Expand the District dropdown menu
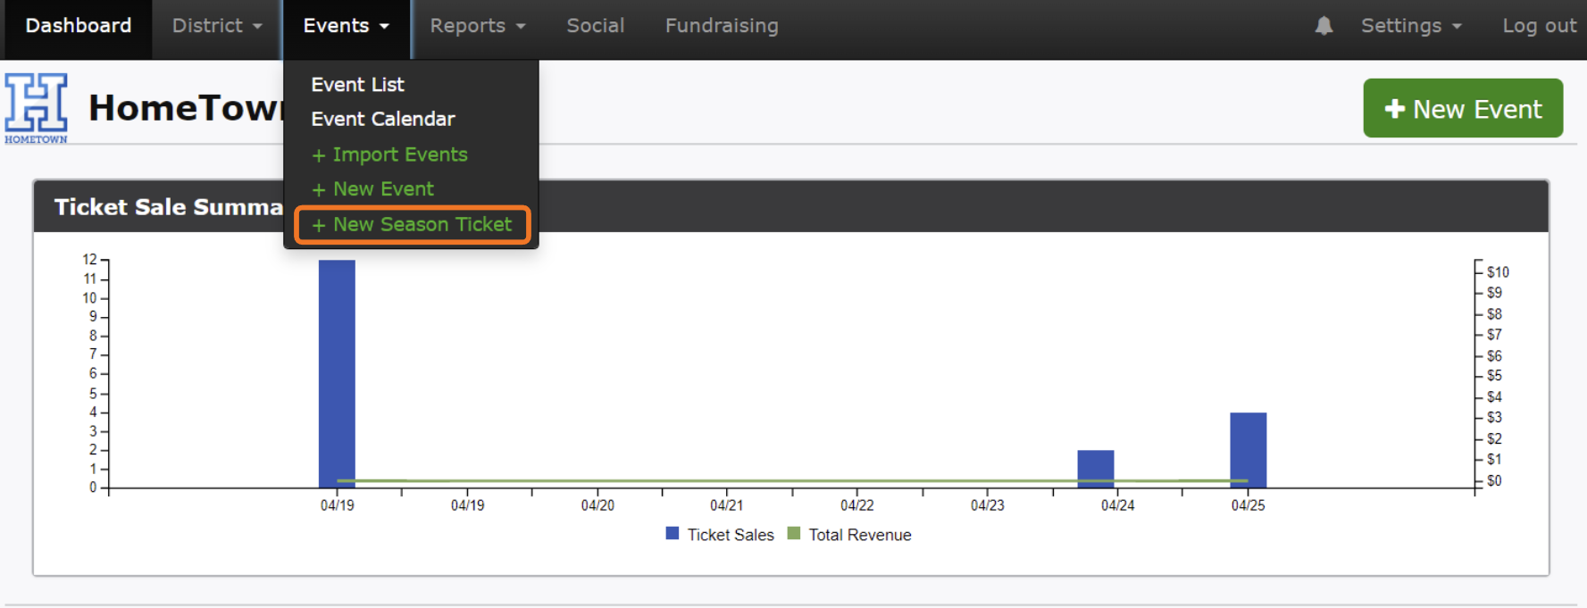The image size is (1587, 608). tap(217, 26)
